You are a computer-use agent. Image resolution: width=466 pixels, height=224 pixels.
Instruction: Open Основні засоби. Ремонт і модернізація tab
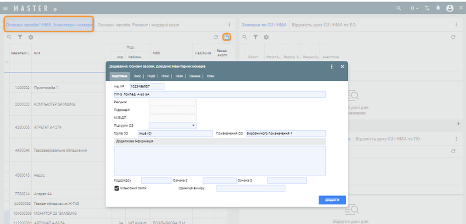point(137,25)
